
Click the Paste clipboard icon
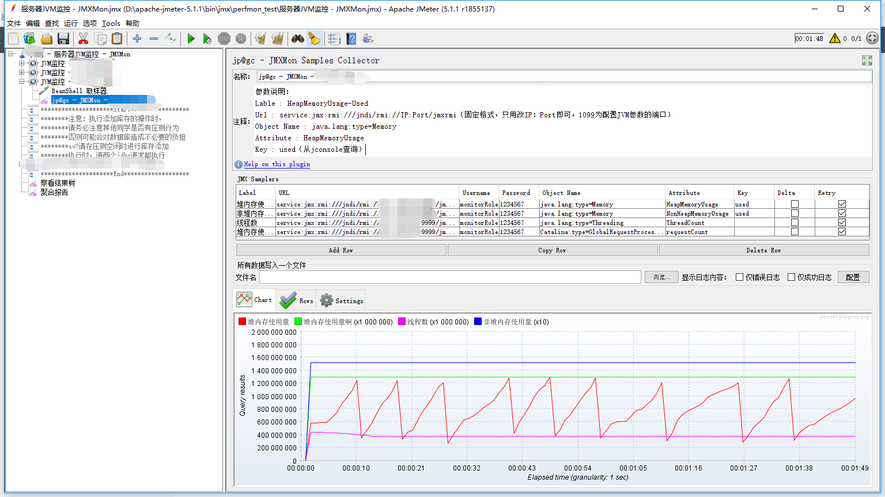coord(117,39)
